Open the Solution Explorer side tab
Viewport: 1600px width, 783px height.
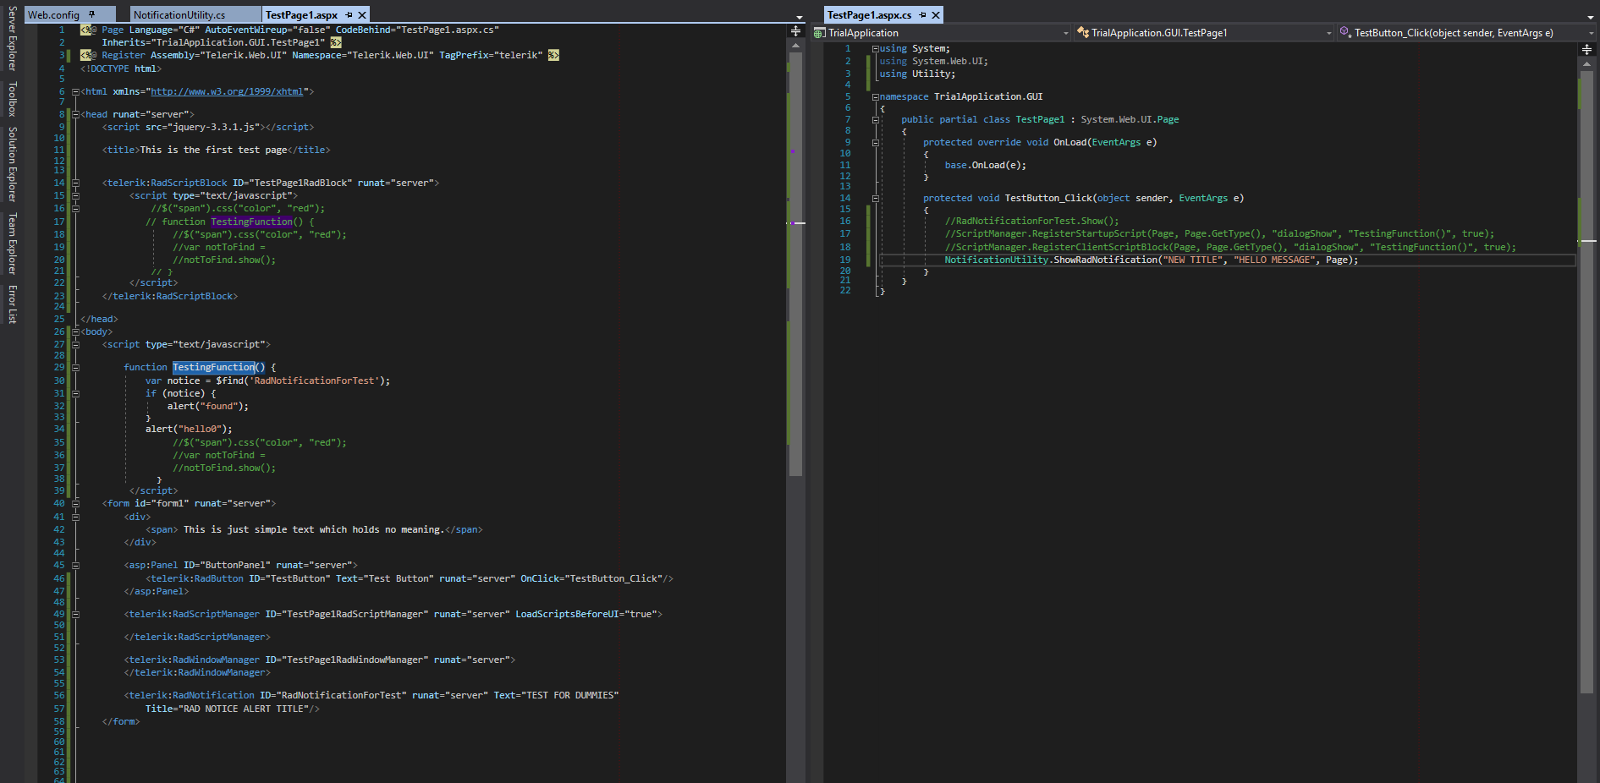pyautogui.click(x=12, y=164)
